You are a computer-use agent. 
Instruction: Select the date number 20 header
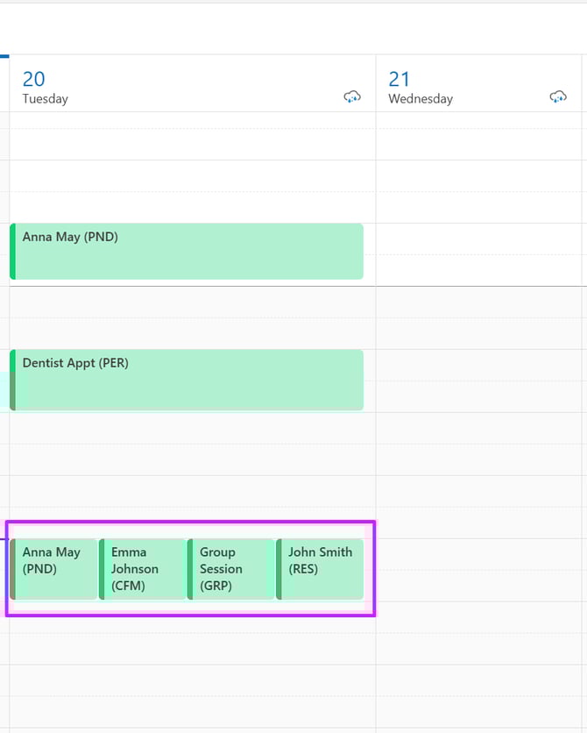pos(34,79)
